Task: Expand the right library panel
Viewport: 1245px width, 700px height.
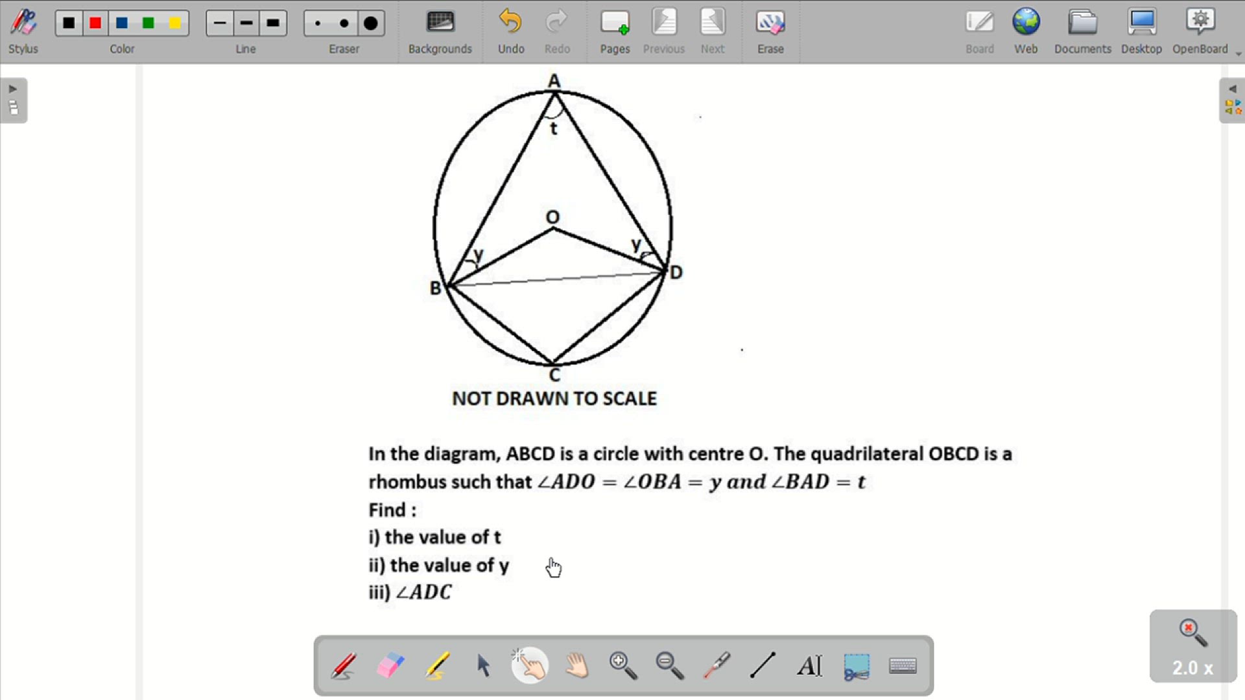Action: point(1231,89)
